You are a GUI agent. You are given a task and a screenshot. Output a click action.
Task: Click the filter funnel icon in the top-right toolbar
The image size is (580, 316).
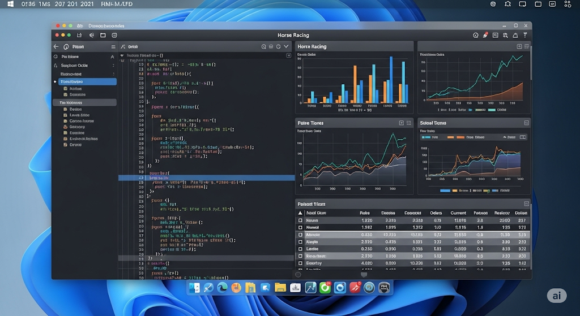[526, 35]
